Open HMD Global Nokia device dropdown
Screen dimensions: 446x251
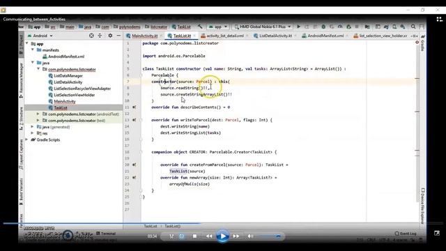click(262, 26)
